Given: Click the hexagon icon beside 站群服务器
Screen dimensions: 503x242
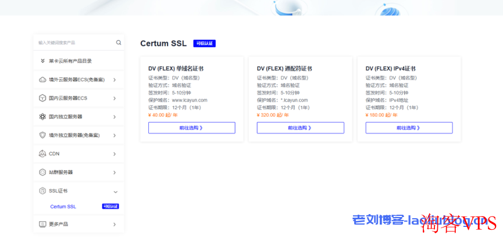Looking at the screenshot, I should coord(42,172).
